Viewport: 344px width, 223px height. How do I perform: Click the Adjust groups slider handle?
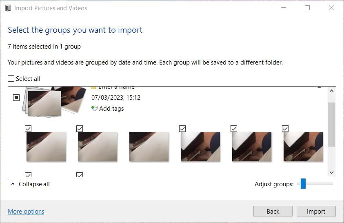click(303, 183)
